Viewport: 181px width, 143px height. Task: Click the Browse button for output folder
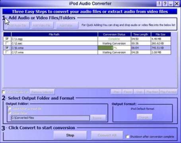click(x=98, y=118)
